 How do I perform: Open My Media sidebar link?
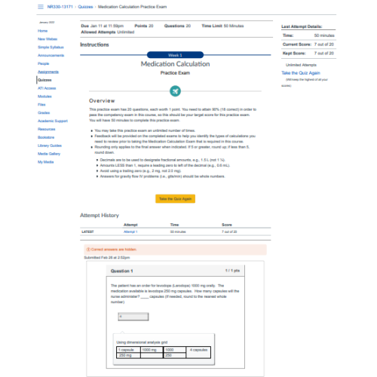pyautogui.click(x=45, y=162)
